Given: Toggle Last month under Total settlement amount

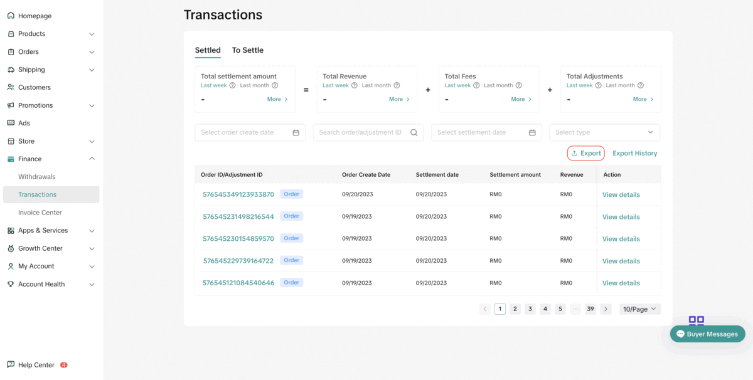Looking at the screenshot, I should [254, 85].
